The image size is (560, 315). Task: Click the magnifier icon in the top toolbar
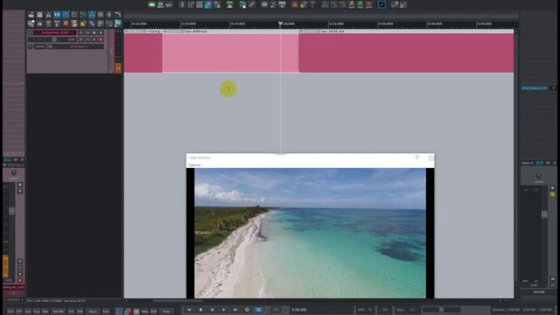tap(273, 4)
